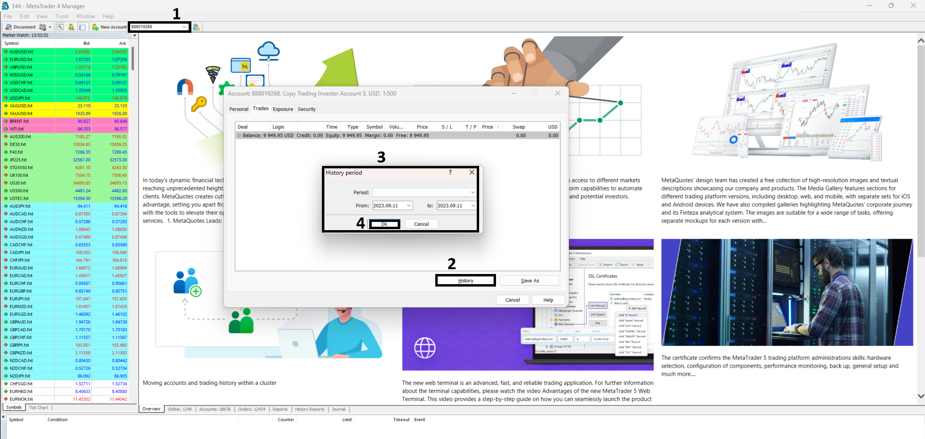Click the US500.fxt symbol row
The width and height of the screenshot is (925, 439).
(66, 191)
